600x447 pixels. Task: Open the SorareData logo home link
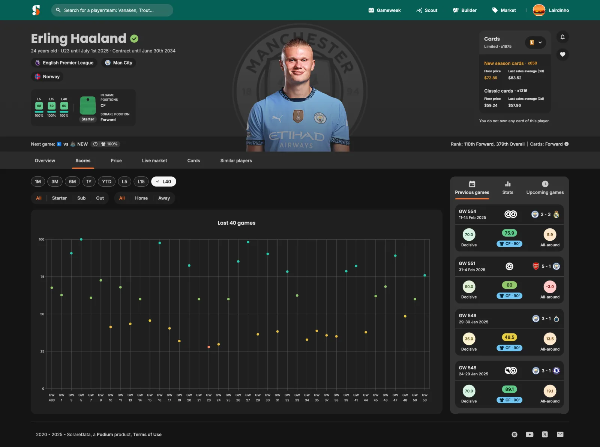[36, 10]
